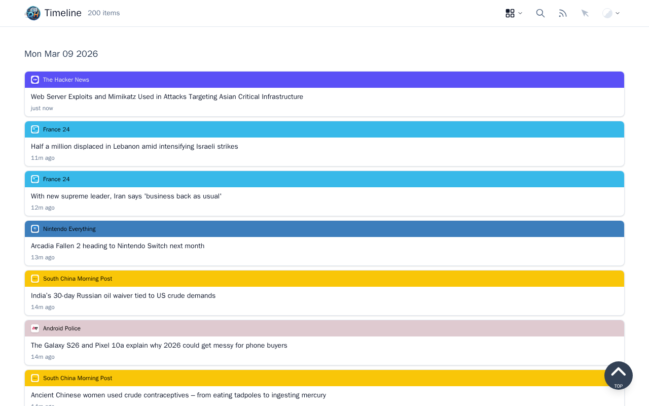Viewport: 649px width, 406px height.
Task: Jump to top with the TOP button
Action: [619, 376]
